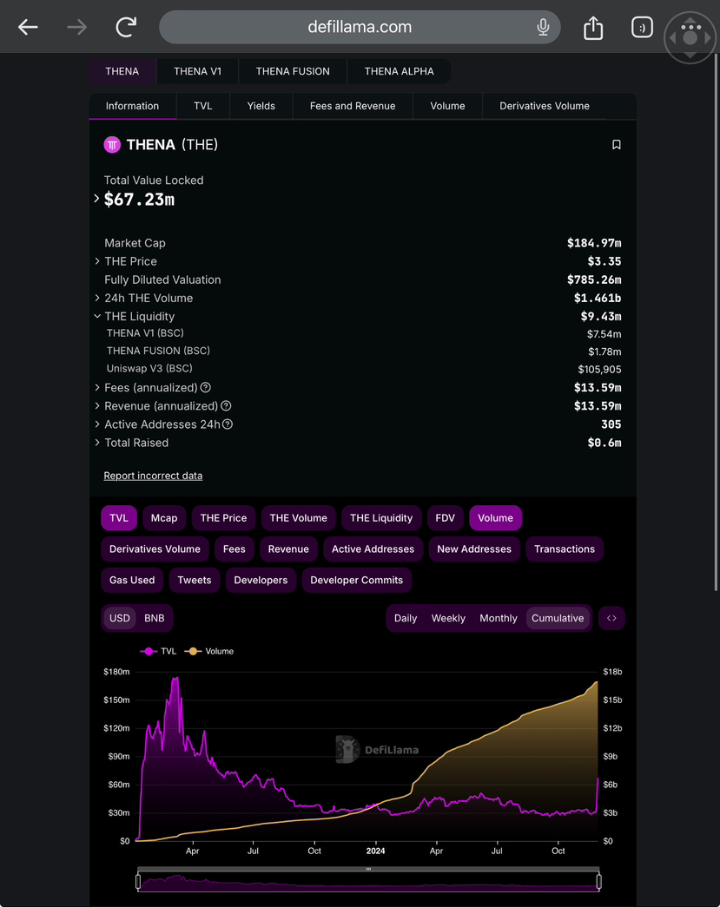Expand the Total Raised row
This screenshot has width=720, height=907.
(97, 444)
